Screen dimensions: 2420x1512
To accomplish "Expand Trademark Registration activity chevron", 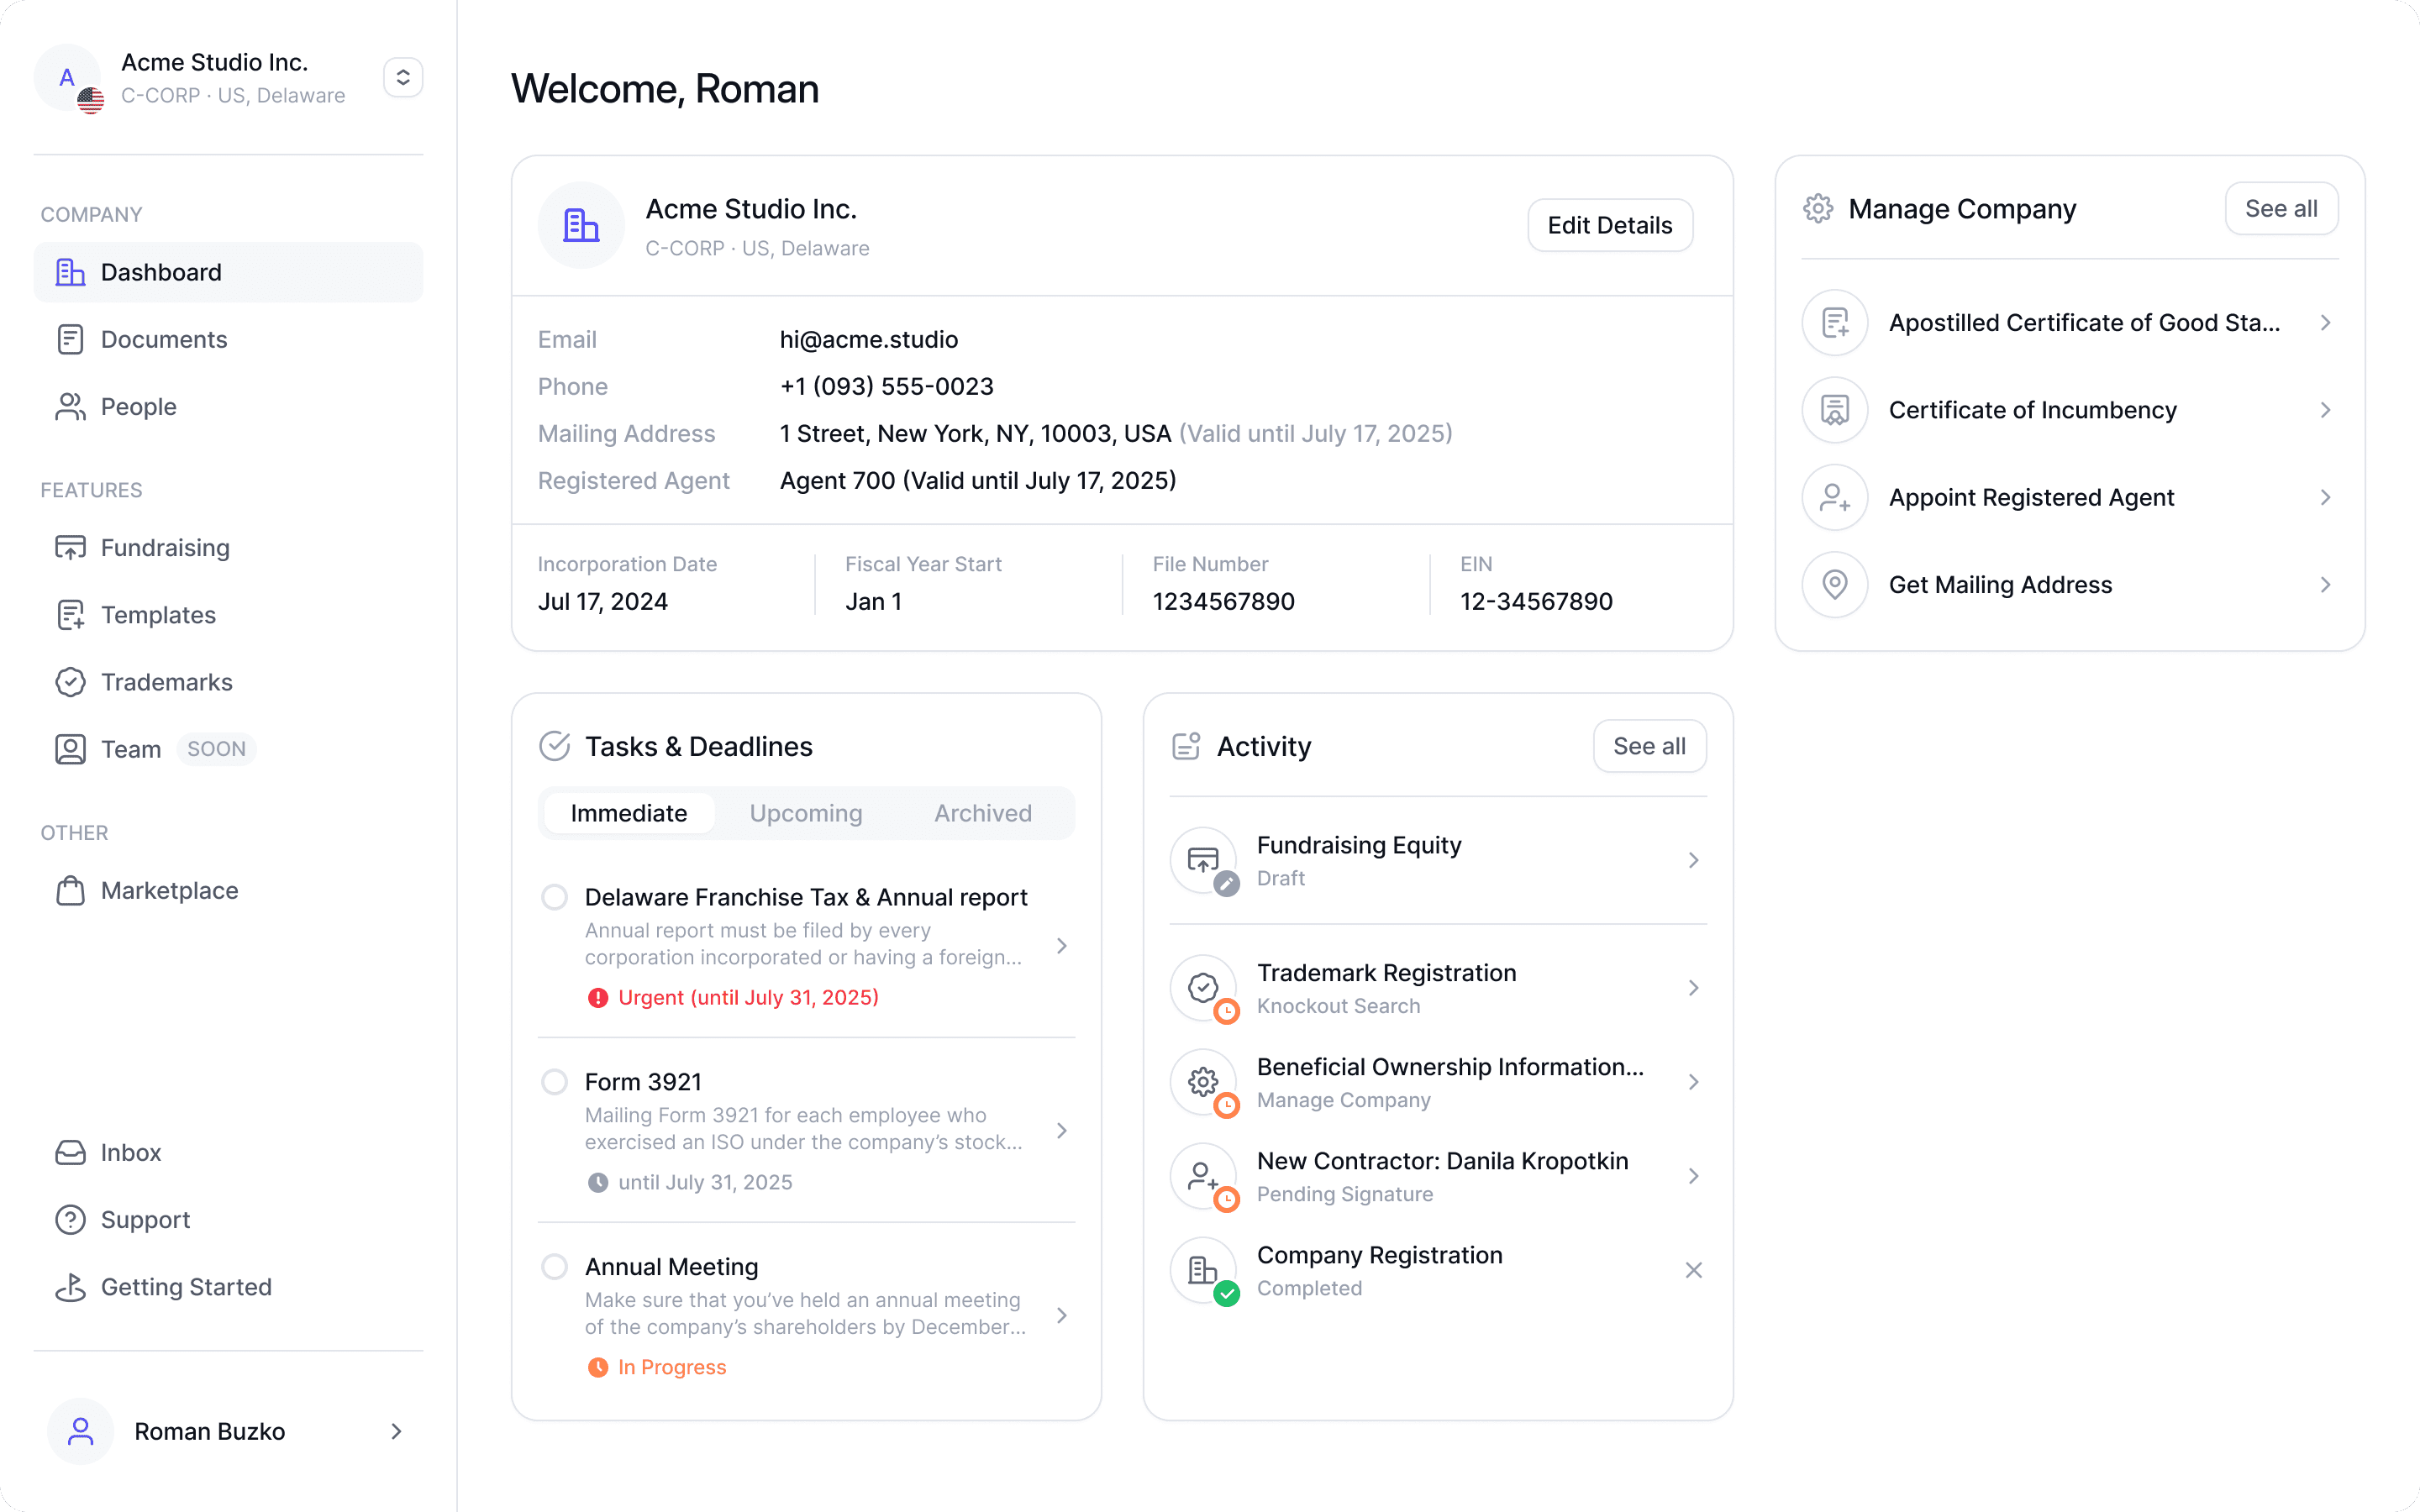I will pyautogui.click(x=1693, y=988).
